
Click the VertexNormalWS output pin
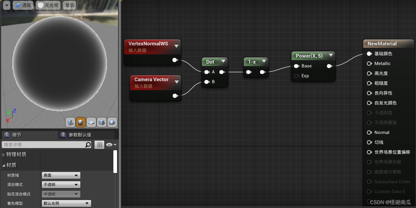[175, 60]
